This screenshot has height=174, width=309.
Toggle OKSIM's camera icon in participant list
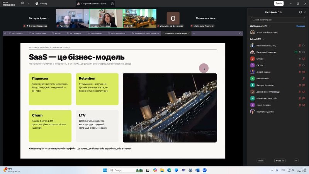pyautogui.click(x=304, y=65)
